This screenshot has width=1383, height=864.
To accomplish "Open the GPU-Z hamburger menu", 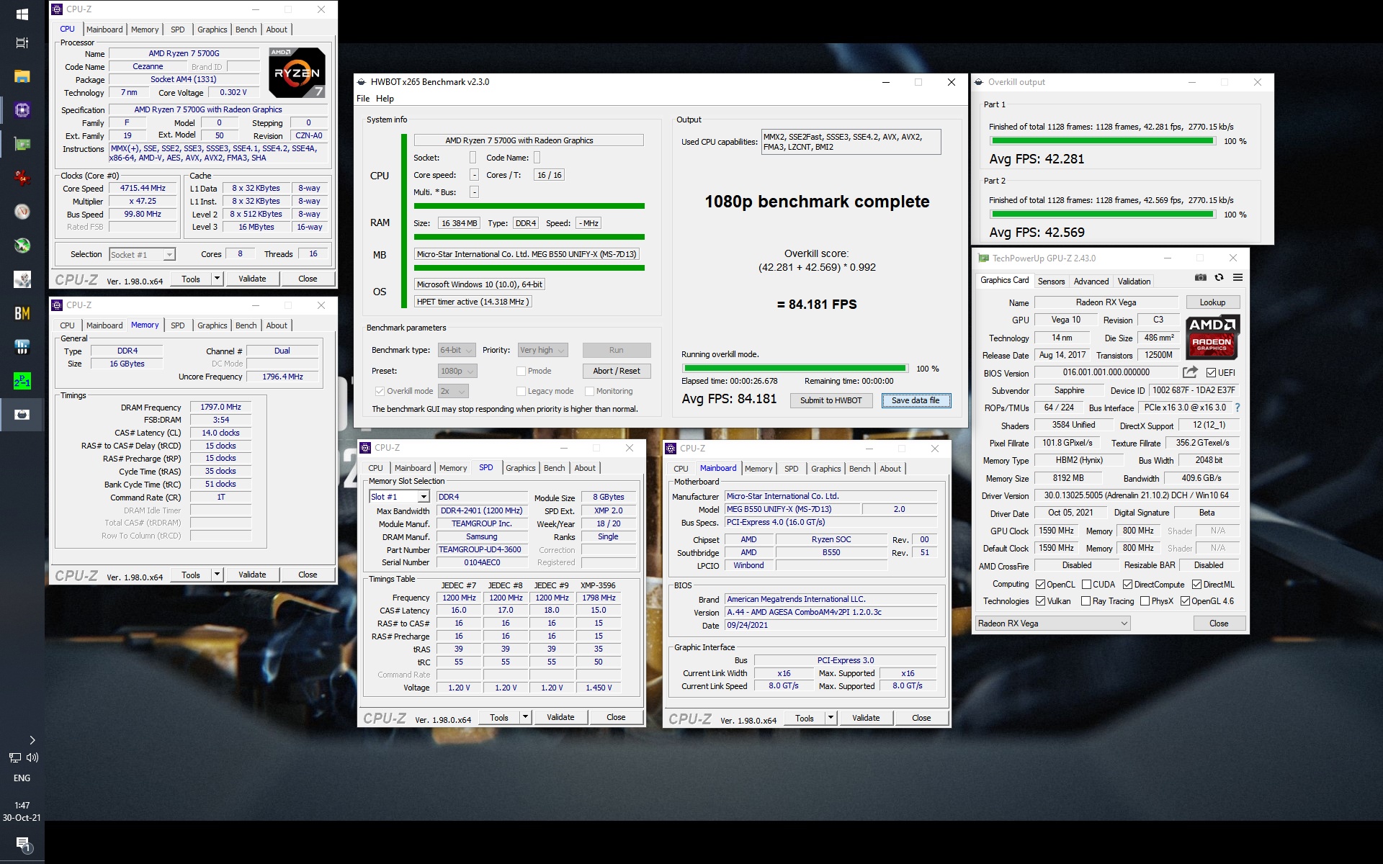I will pyautogui.click(x=1237, y=278).
